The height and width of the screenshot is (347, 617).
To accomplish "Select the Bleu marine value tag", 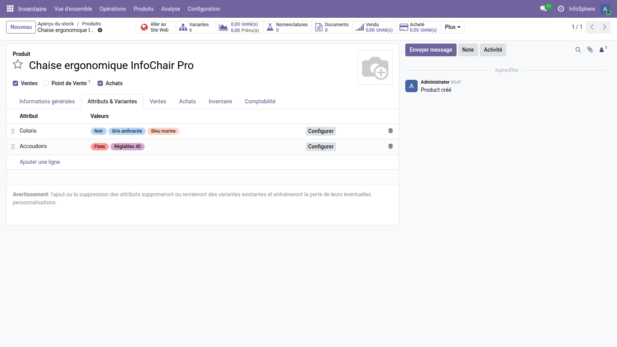I will (163, 131).
